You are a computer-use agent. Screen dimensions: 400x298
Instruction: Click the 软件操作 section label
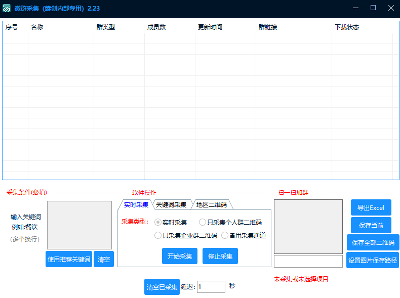click(x=144, y=192)
